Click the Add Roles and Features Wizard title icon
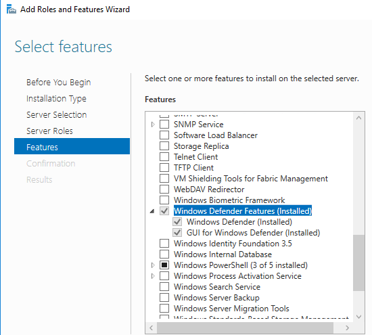 click(x=11, y=9)
